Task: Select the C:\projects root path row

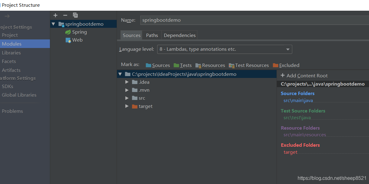Action: pos(197,74)
